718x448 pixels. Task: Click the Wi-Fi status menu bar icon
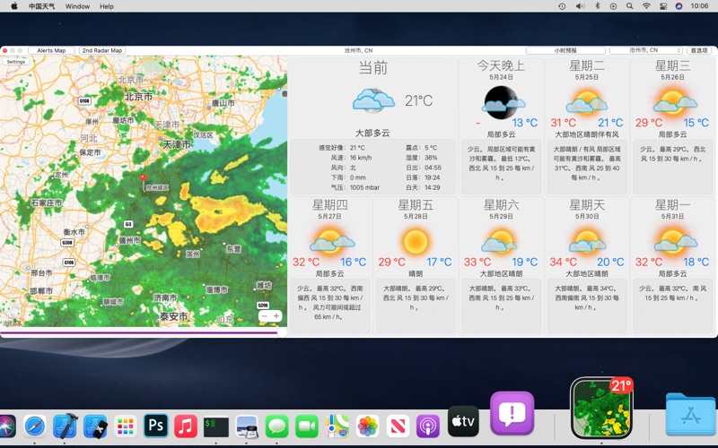646,6
